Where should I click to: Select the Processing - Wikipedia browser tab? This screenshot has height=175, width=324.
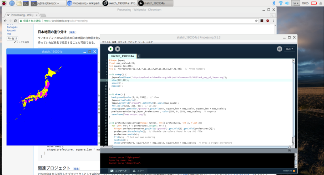click(21, 15)
